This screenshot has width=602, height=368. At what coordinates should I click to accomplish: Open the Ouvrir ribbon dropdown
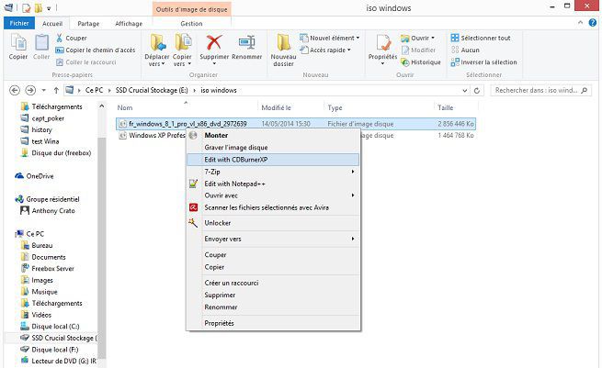pyautogui.click(x=417, y=38)
